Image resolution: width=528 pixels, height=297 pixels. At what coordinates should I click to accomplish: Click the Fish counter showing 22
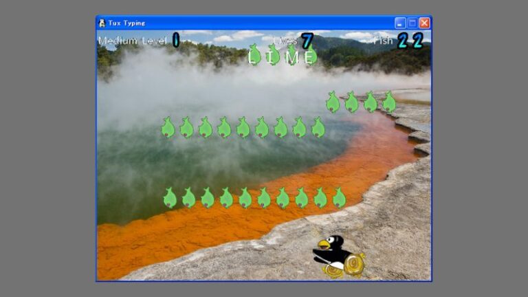pyautogui.click(x=410, y=41)
